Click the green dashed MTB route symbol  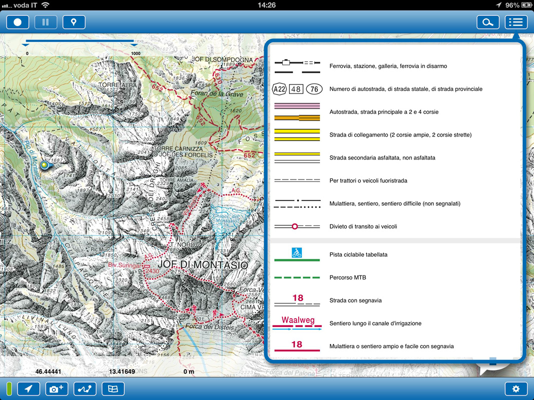pos(297,277)
